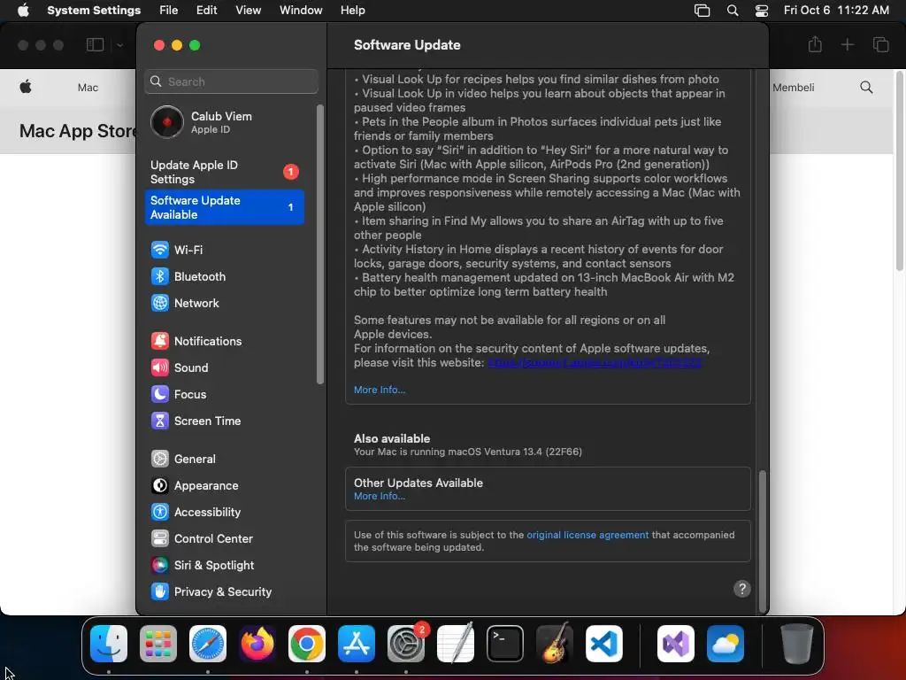Open Launchpad from the Dock

tap(158, 644)
